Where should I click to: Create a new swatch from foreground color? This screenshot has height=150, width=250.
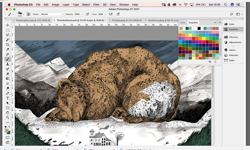point(210,62)
